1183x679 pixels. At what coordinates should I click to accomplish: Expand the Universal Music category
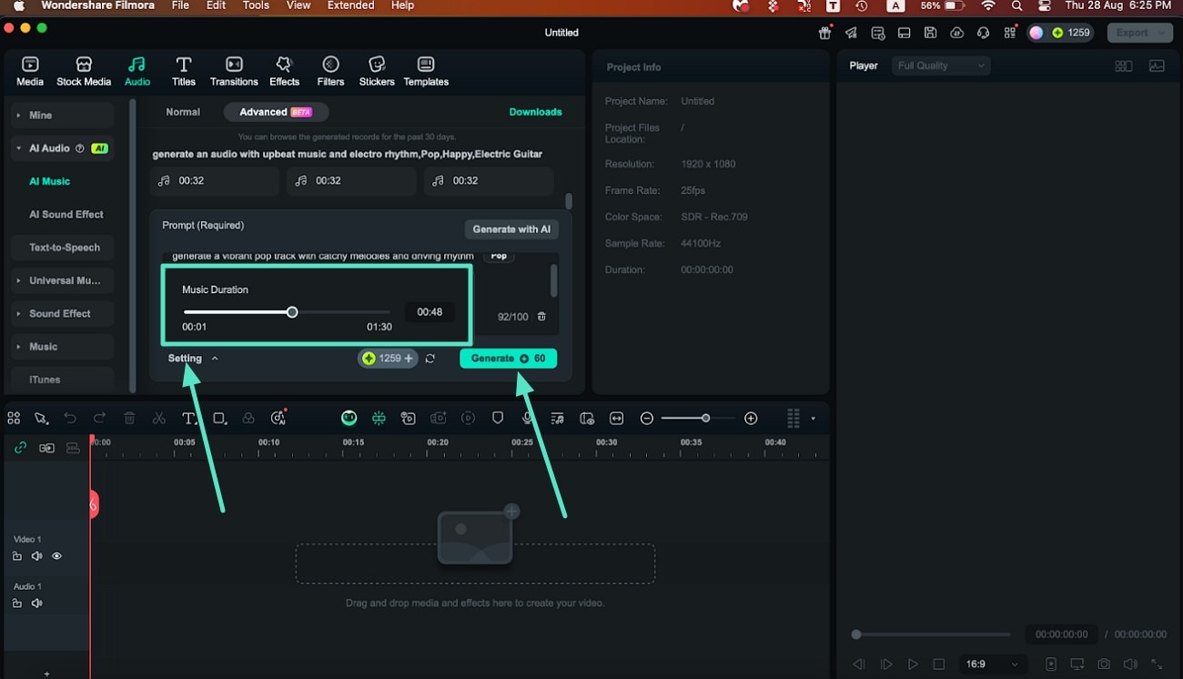pyautogui.click(x=62, y=280)
